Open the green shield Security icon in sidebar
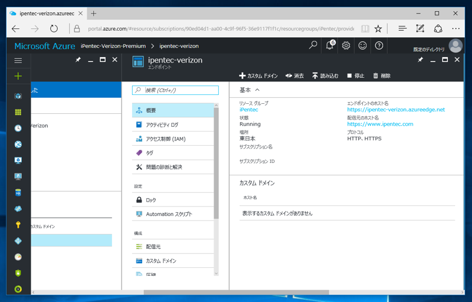This screenshot has width=472, height=302. pos(18,273)
